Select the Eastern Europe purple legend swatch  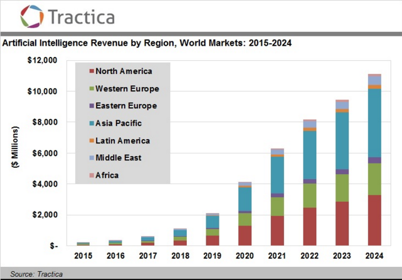pos(92,106)
